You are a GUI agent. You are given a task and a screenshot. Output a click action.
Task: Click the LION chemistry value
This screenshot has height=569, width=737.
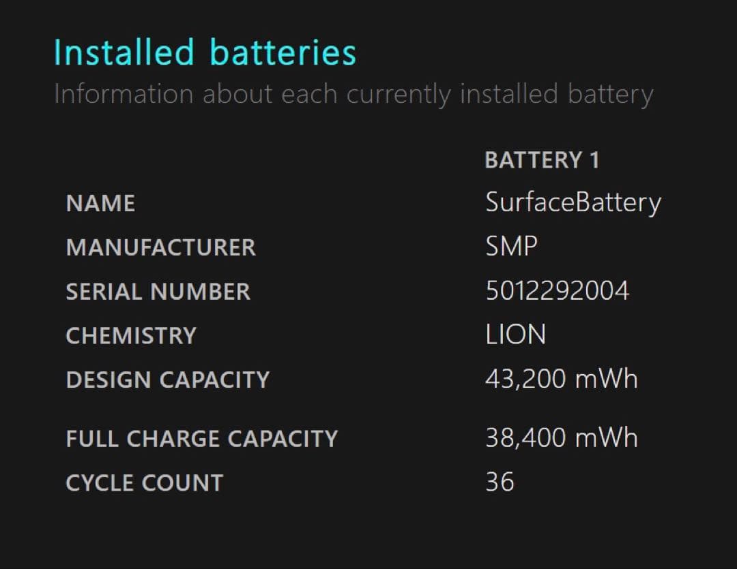coord(515,335)
